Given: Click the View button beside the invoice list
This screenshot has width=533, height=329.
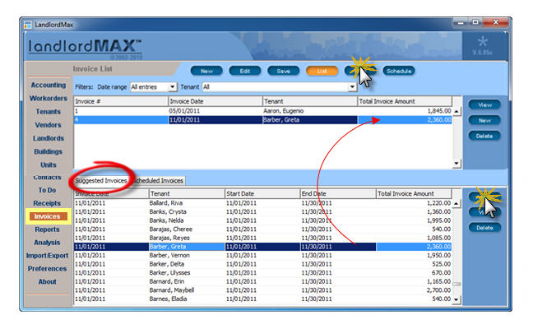Looking at the screenshot, I should click(484, 105).
